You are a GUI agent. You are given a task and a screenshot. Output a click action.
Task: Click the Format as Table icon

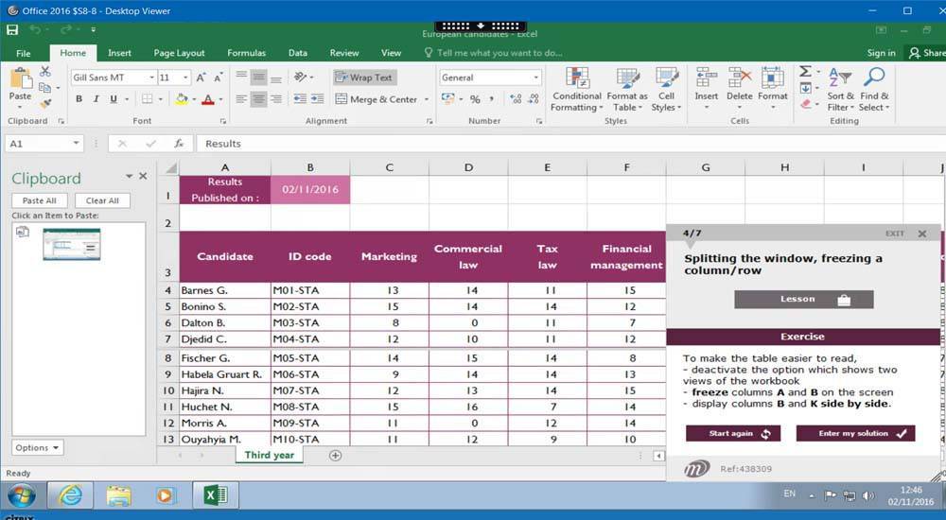627,90
